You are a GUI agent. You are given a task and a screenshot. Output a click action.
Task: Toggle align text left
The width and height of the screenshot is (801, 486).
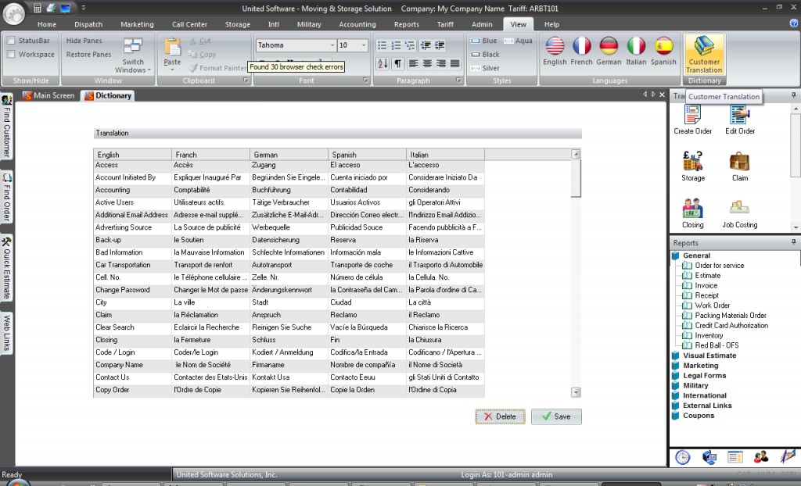coord(413,63)
